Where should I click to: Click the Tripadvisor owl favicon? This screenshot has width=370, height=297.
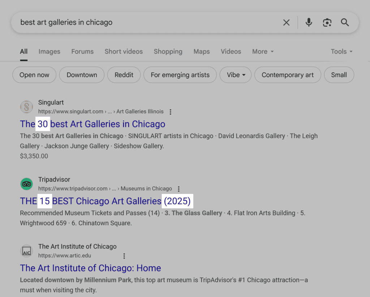click(x=26, y=184)
